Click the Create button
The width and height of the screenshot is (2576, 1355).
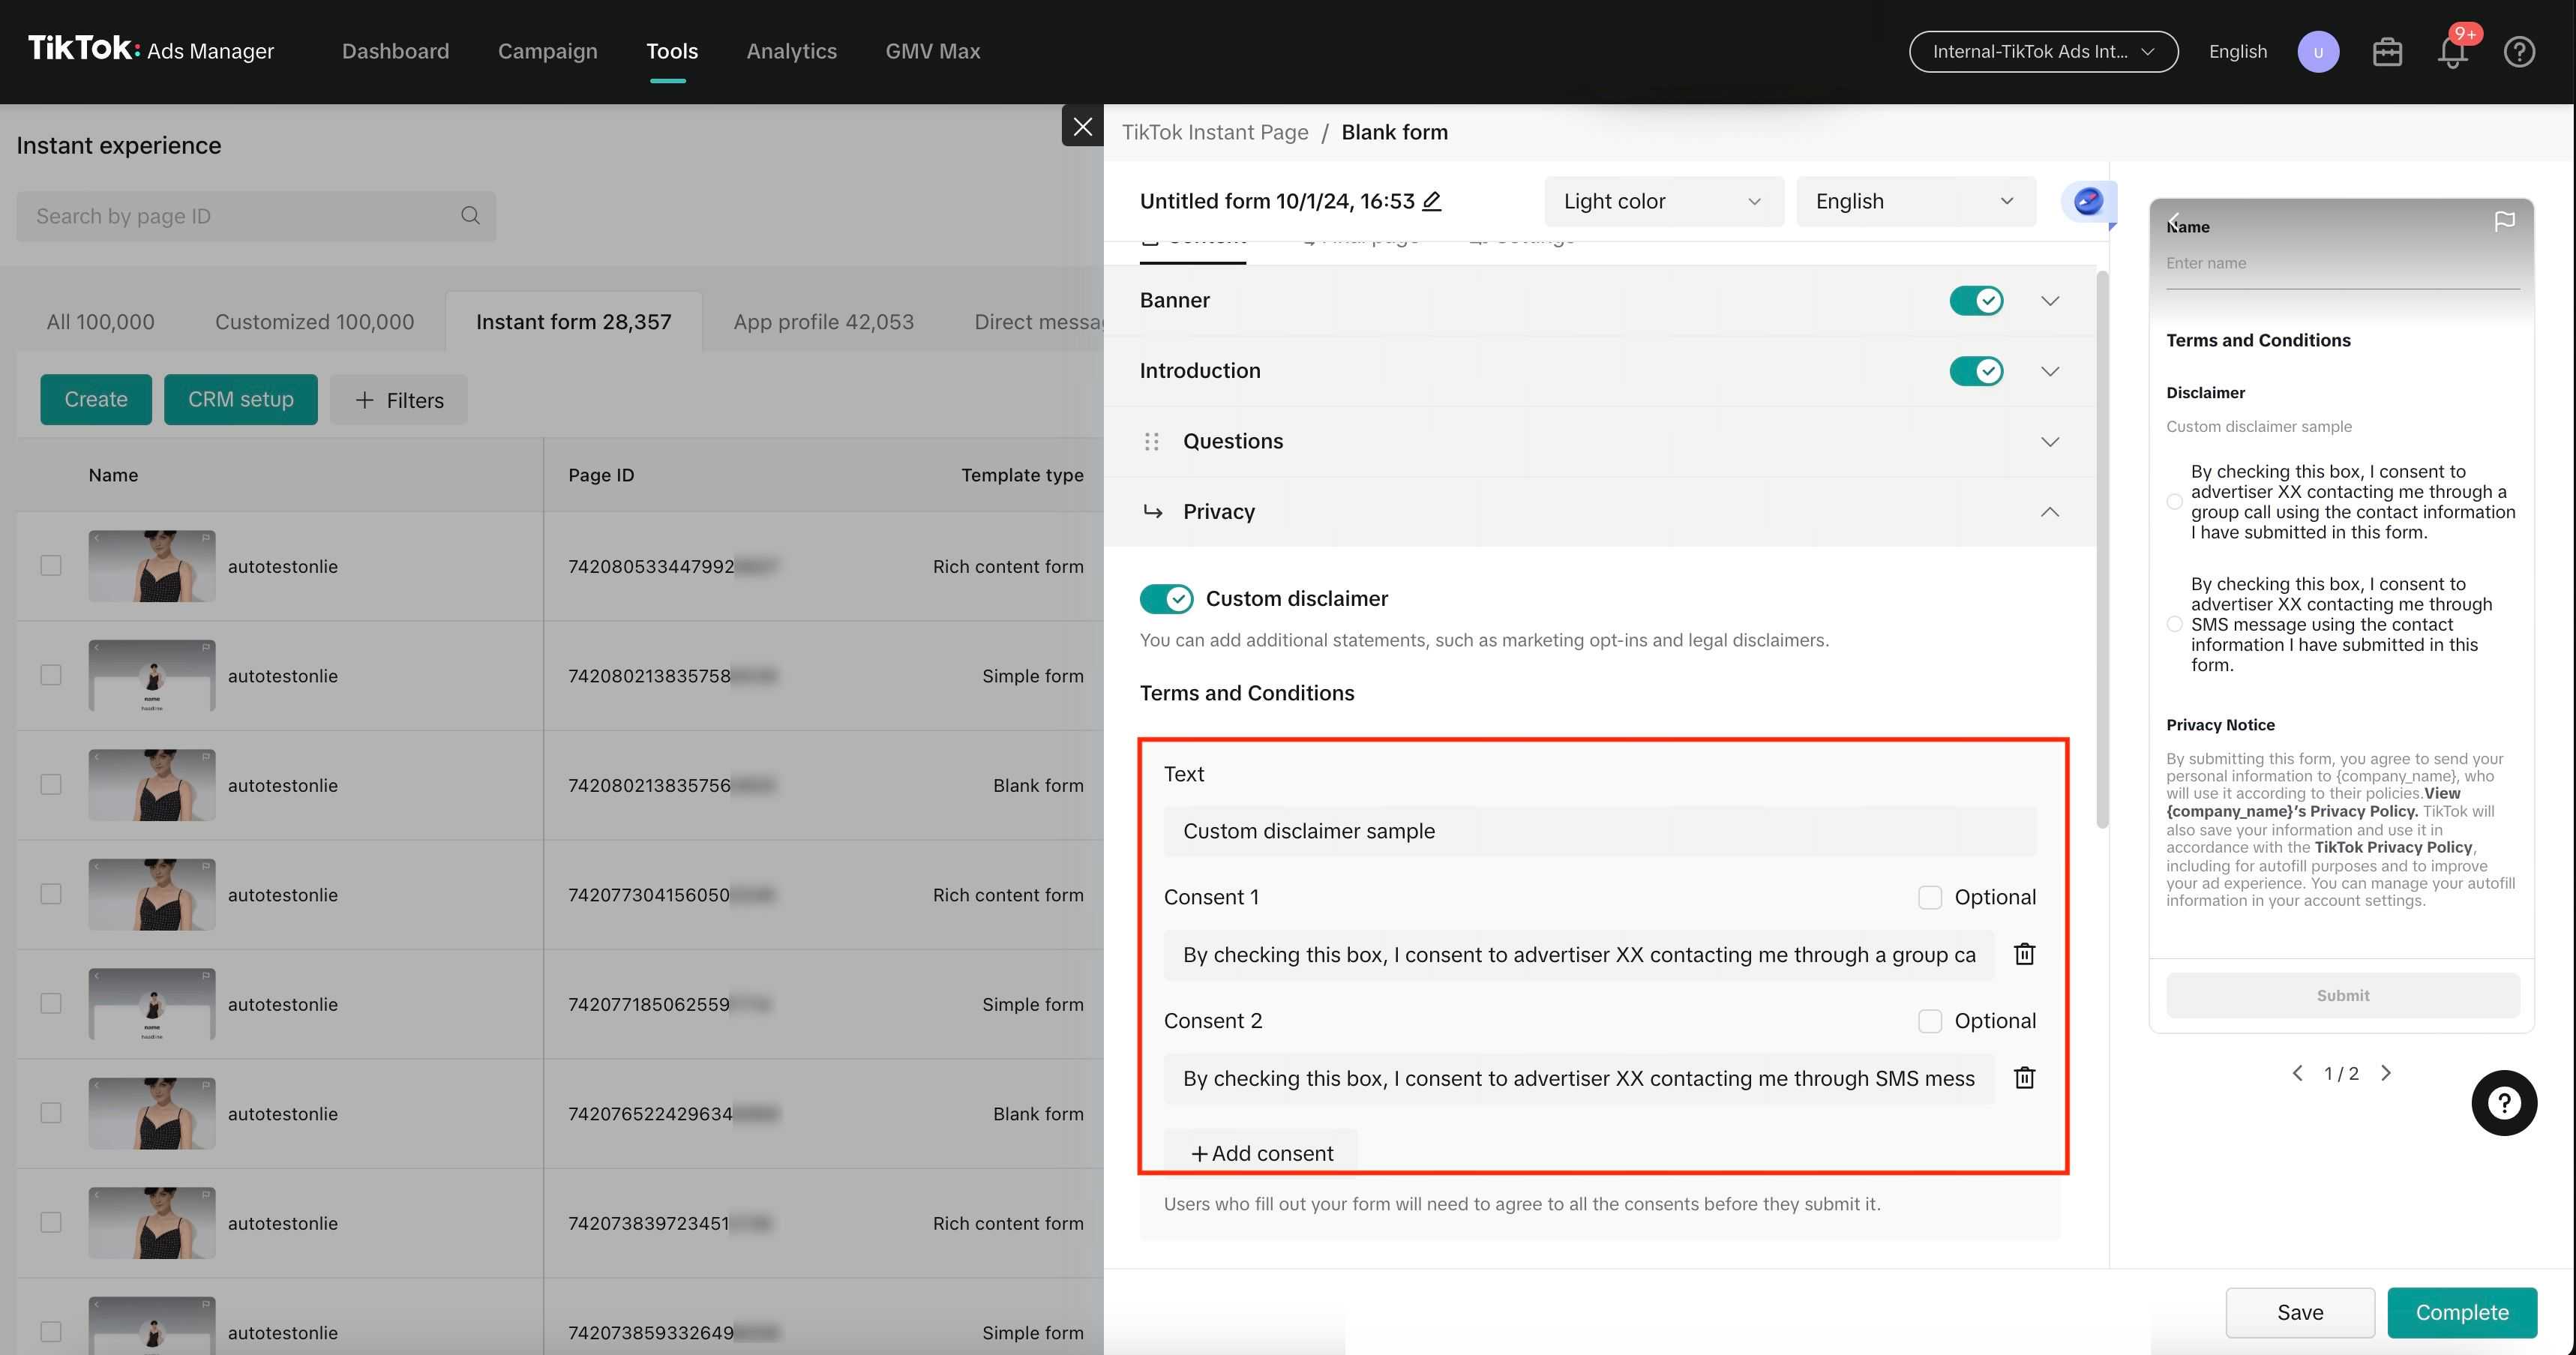coord(96,399)
